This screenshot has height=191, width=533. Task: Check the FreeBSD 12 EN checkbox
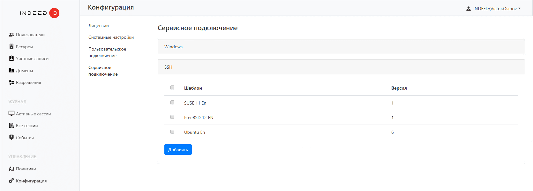[x=172, y=117]
